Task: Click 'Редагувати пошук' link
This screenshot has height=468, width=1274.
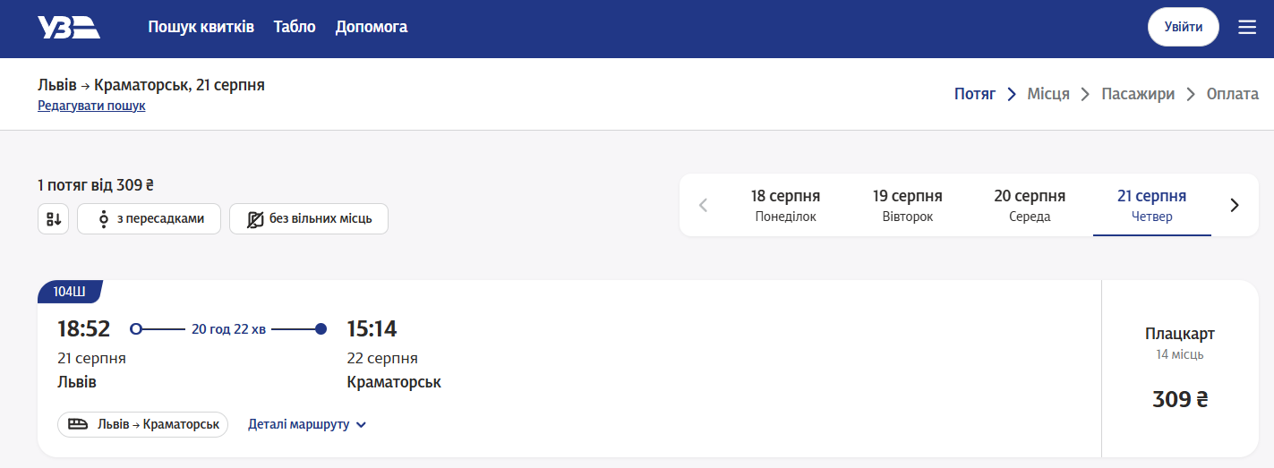Action: pyautogui.click(x=91, y=106)
